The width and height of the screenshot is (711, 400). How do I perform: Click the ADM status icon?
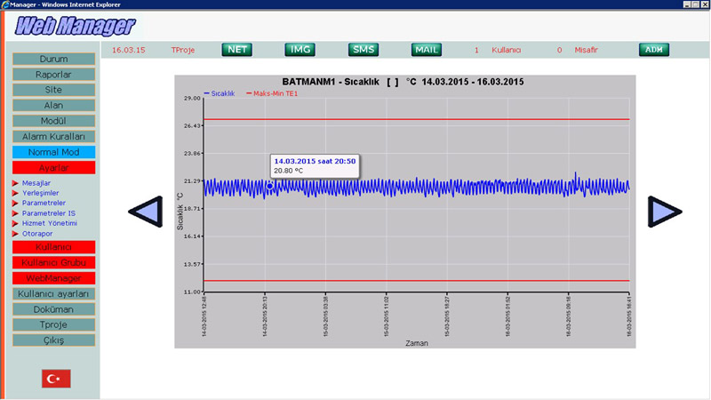[x=654, y=50]
